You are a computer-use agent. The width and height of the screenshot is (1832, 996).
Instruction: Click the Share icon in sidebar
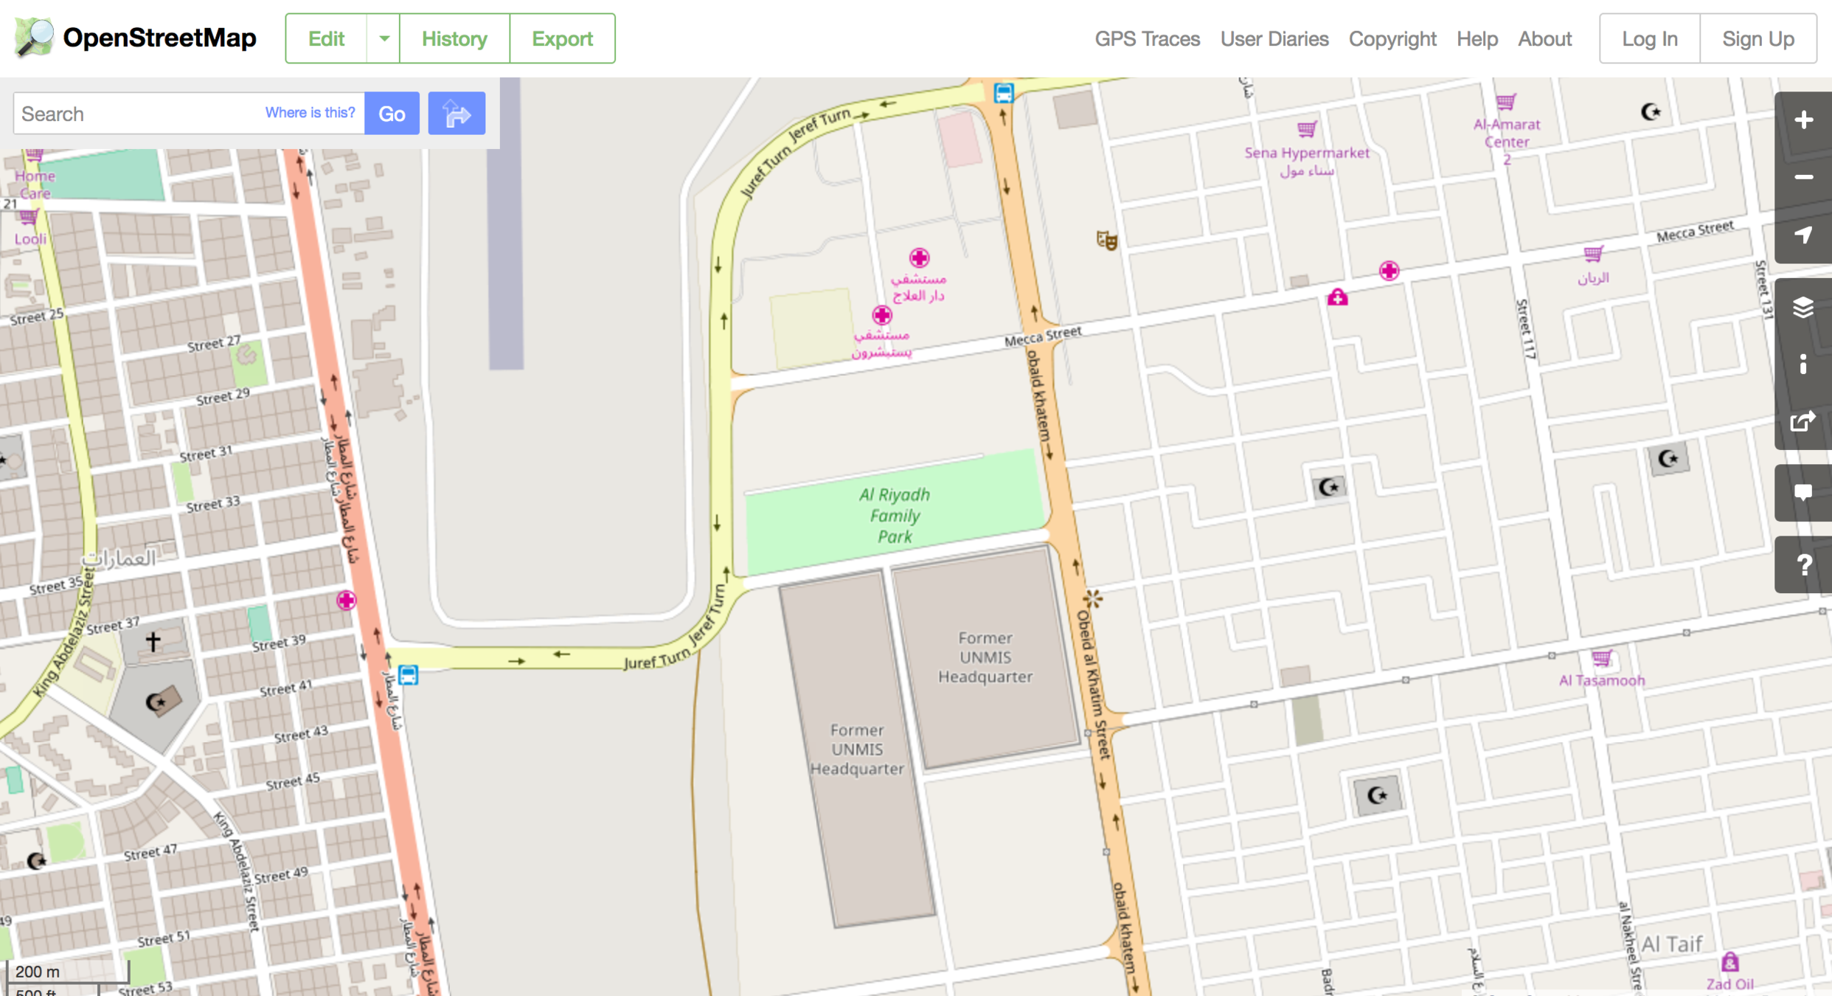click(x=1803, y=421)
